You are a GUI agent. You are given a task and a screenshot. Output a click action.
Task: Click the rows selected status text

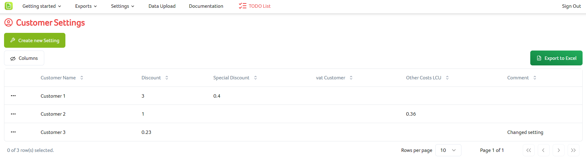(x=31, y=150)
